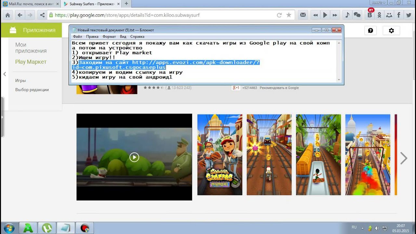Open uTorrent in the taskbar
The image size is (416, 234).
(47, 228)
